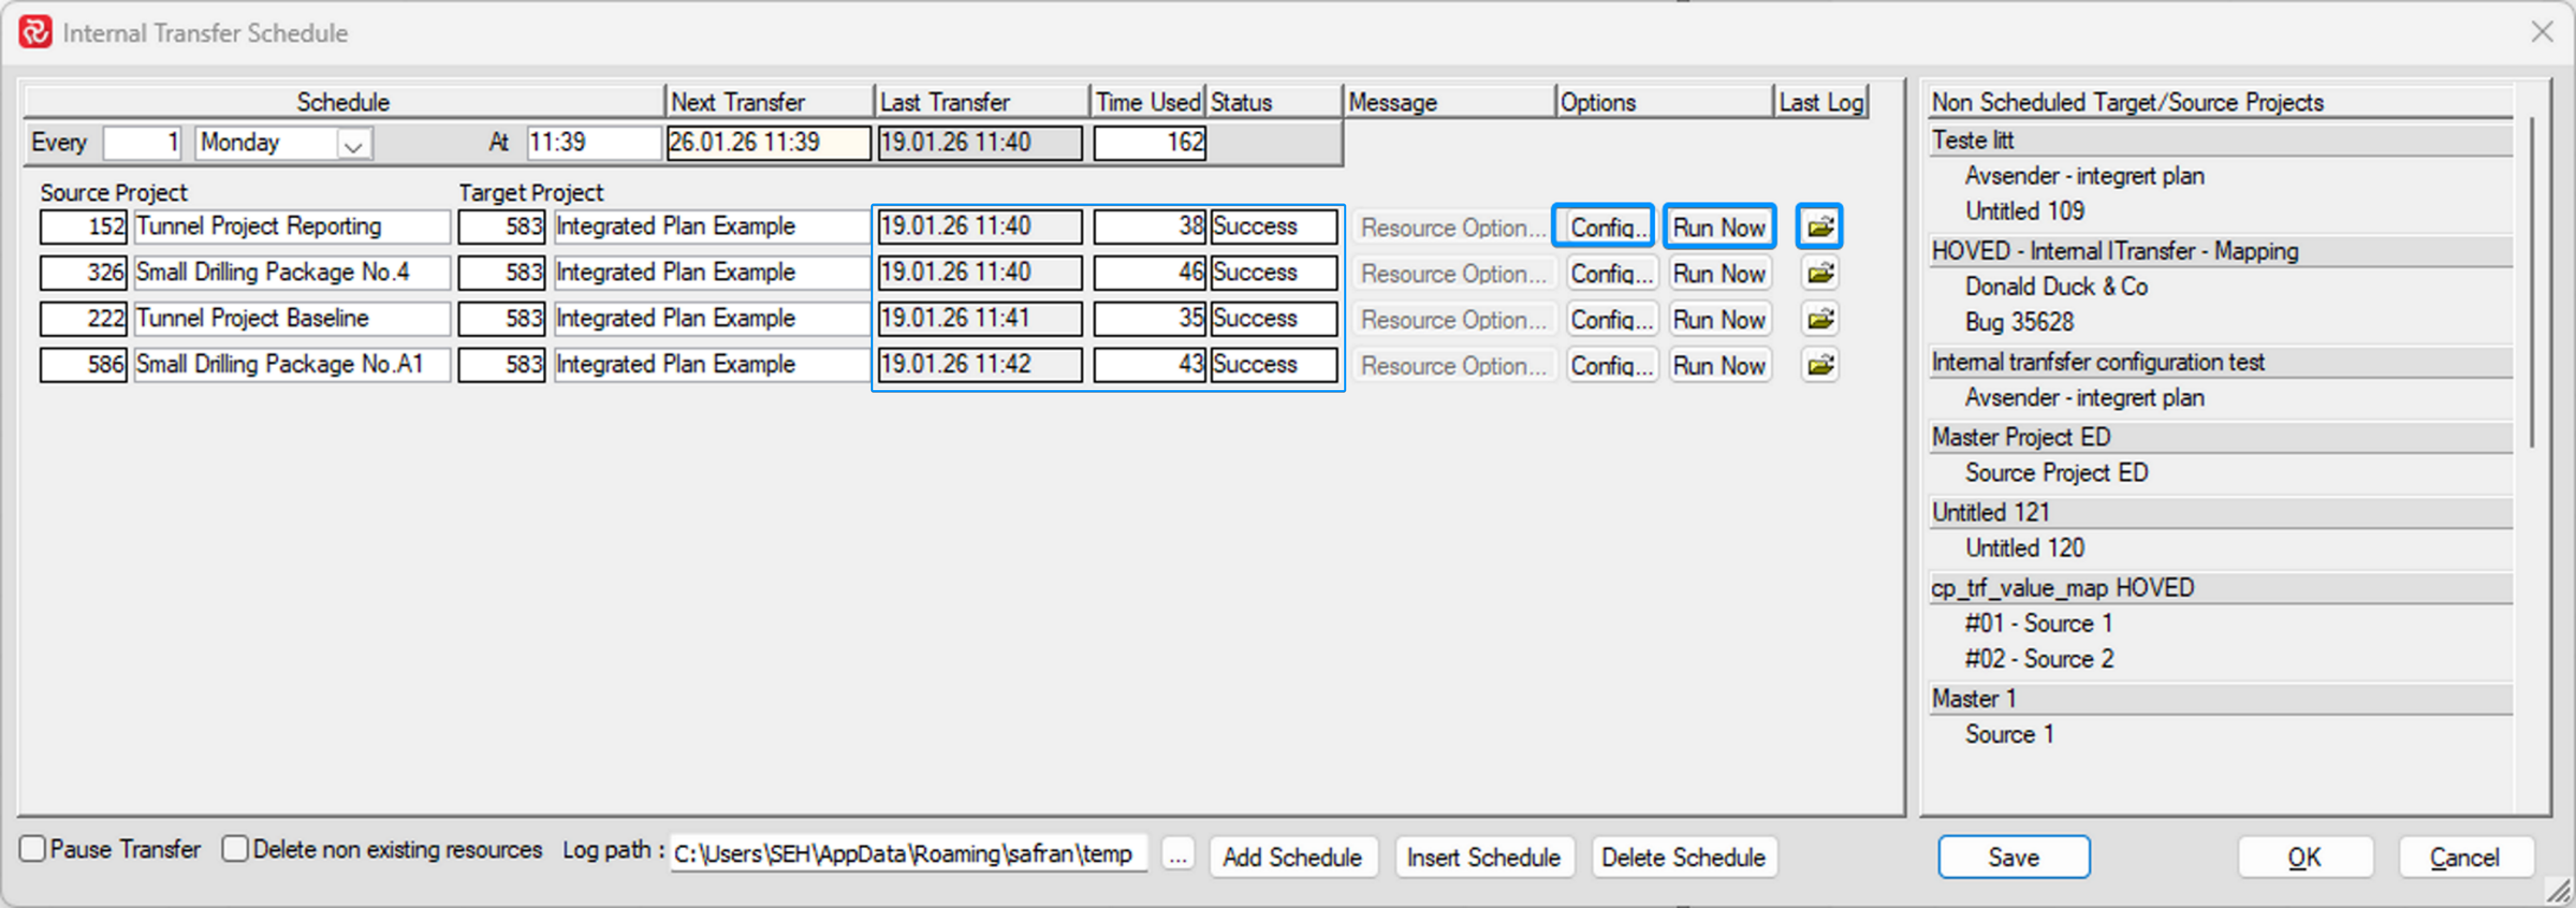The image size is (2576, 908).
Task: Click the Delete Schedule button
Action: coord(1683,857)
